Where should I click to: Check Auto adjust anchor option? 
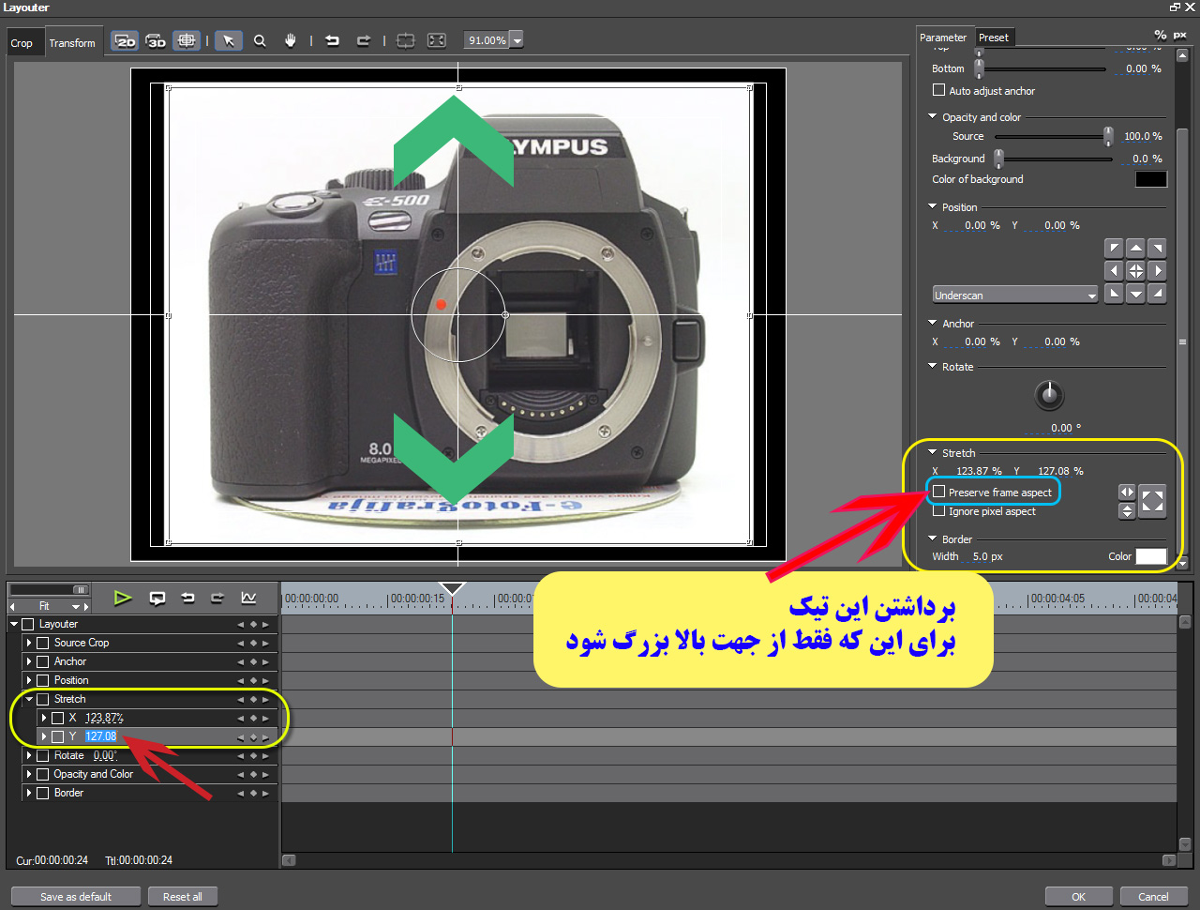tap(938, 90)
